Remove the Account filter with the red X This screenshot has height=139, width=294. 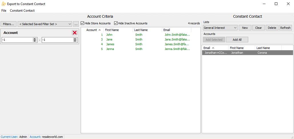point(75,33)
